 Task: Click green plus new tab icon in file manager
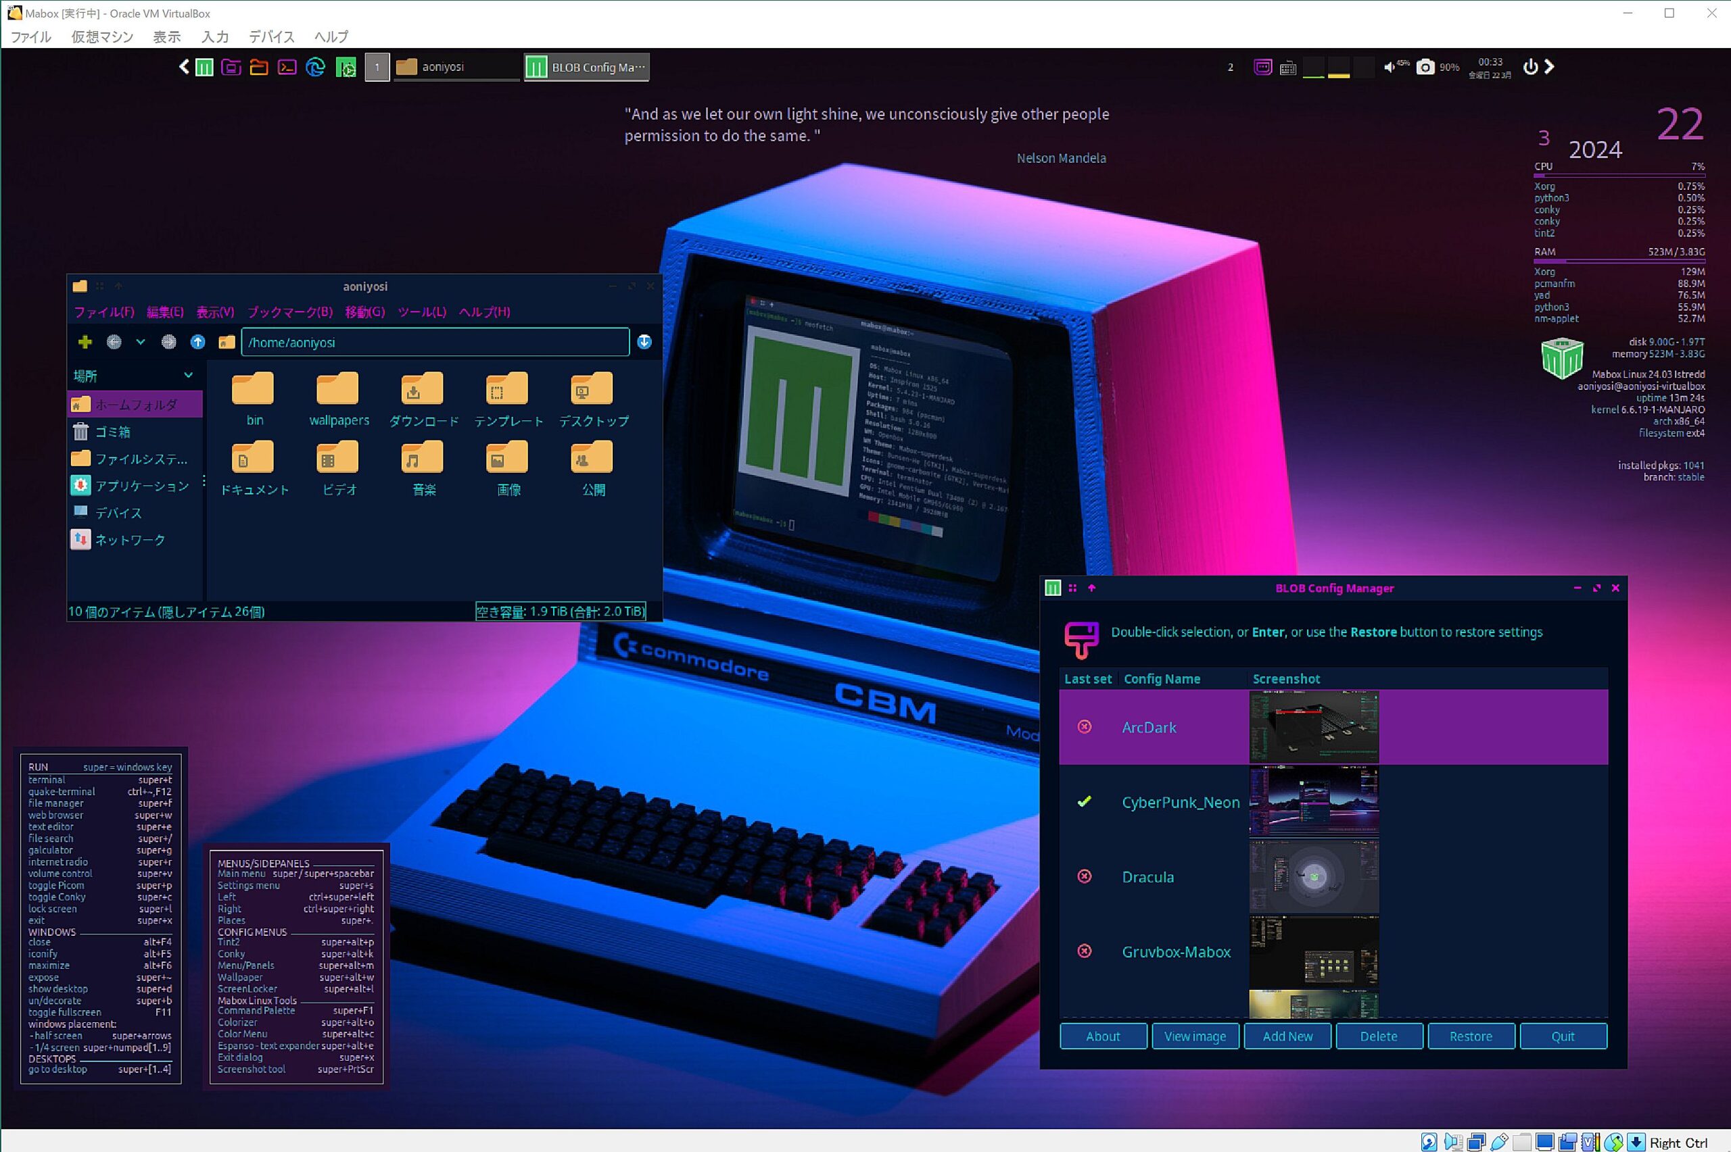(x=85, y=342)
